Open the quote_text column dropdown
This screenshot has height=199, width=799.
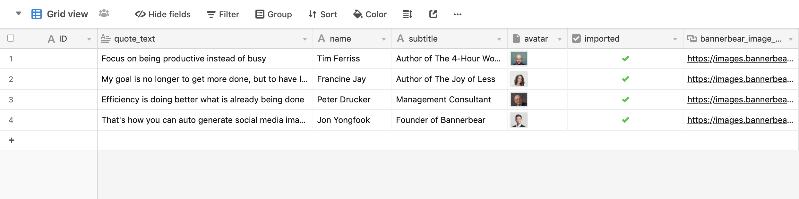[x=305, y=39]
